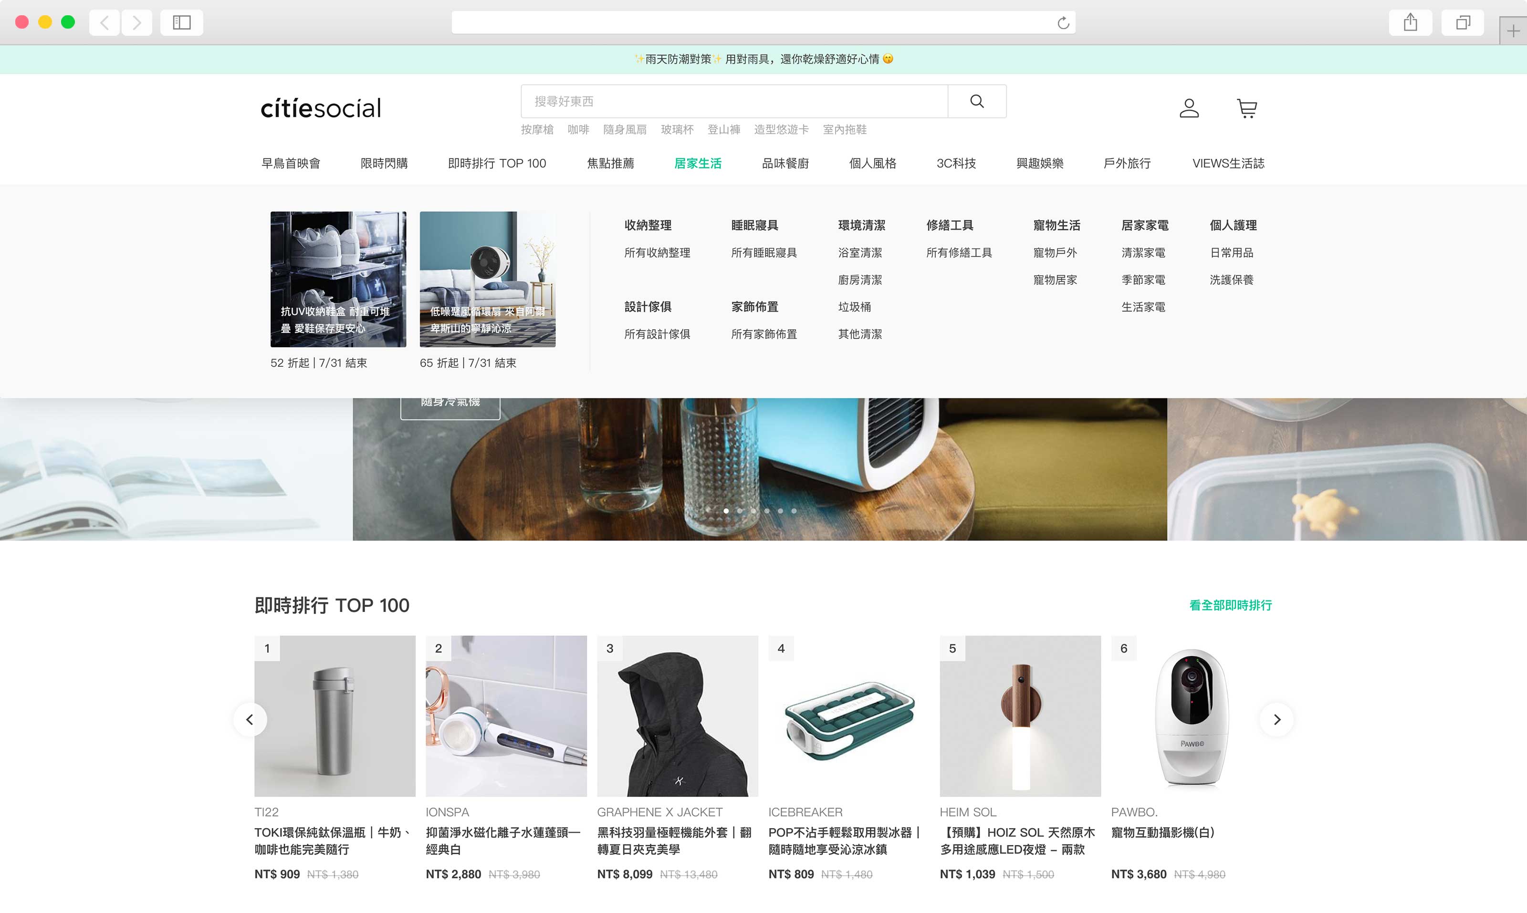Toggle the browser sidebar icon
Image resolution: width=1527 pixels, height=913 pixels.
point(181,23)
